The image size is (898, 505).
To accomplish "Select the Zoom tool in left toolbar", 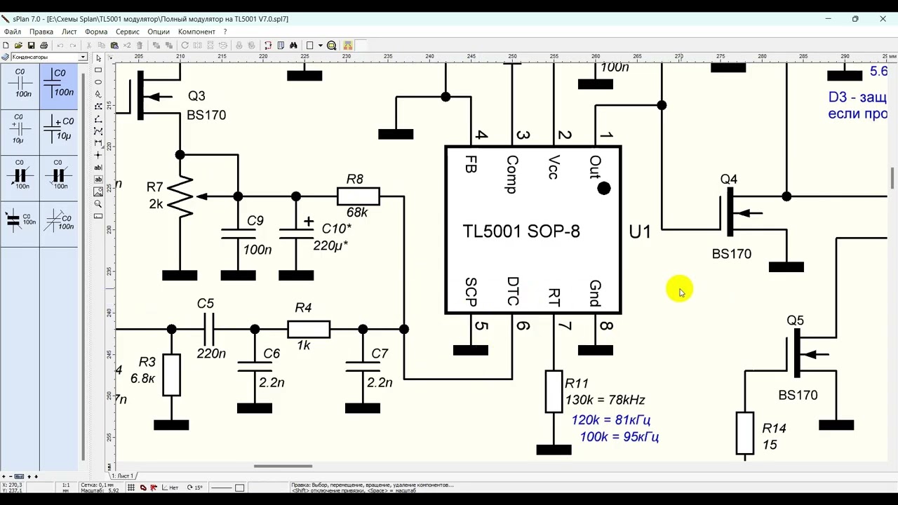I will 98,203.
